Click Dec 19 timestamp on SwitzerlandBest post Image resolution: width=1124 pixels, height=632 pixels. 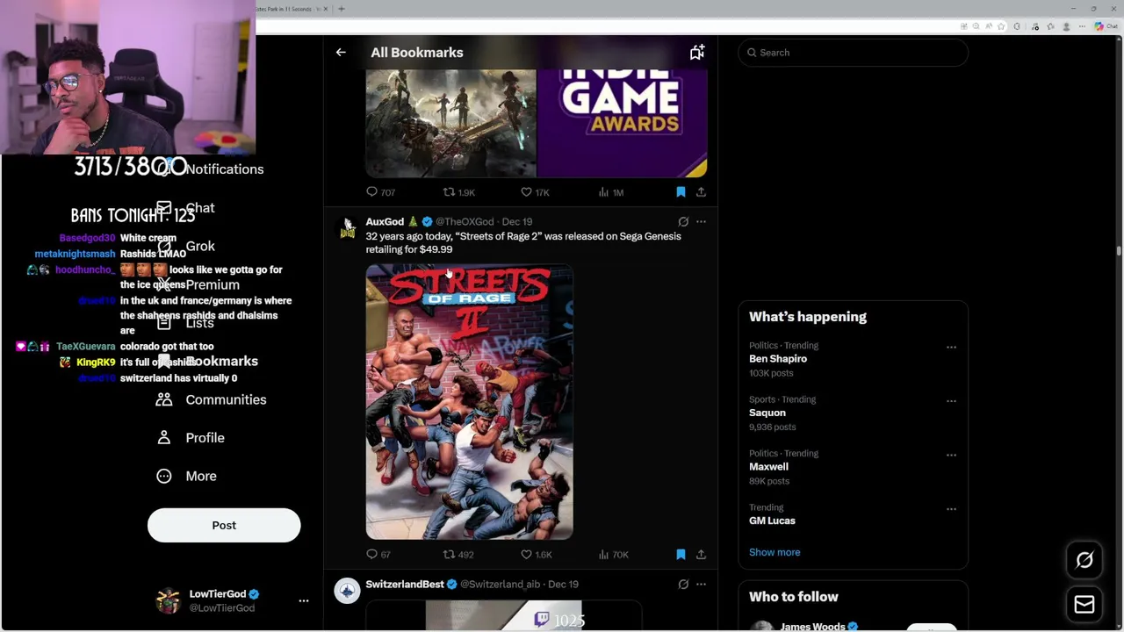[563, 585]
